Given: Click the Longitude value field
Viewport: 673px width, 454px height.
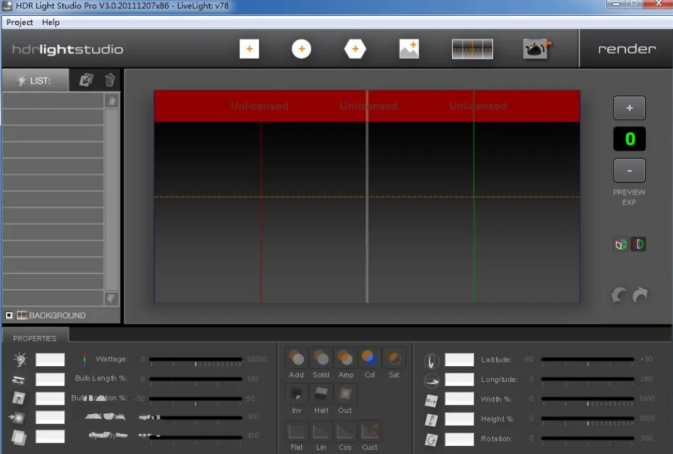Looking at the screenshot, I should [459, 379].
